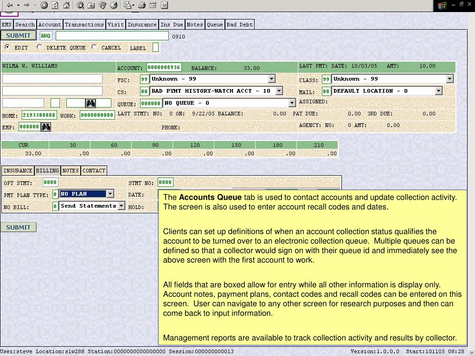Click the WILMA W. WILLIAMS patient name
Image resolution: width=475 pixels, height=356 pixels.
pos(30,66)
